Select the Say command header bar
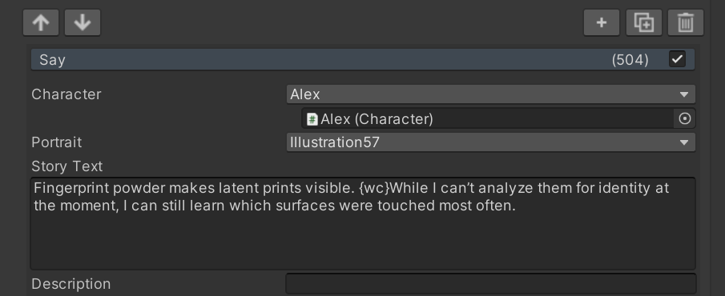 (x=362, y=59)
